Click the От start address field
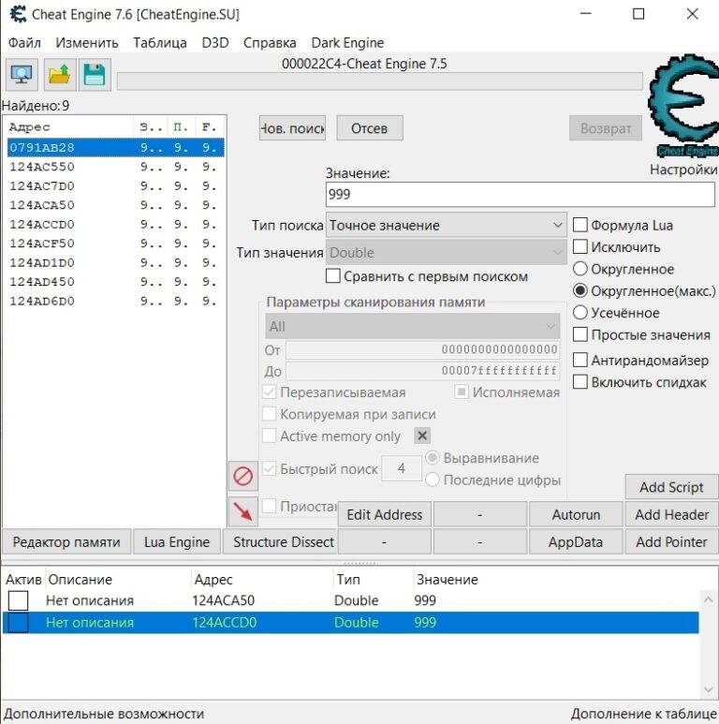The width and height of the screenshot is (719, 724). tap(423, 349)
